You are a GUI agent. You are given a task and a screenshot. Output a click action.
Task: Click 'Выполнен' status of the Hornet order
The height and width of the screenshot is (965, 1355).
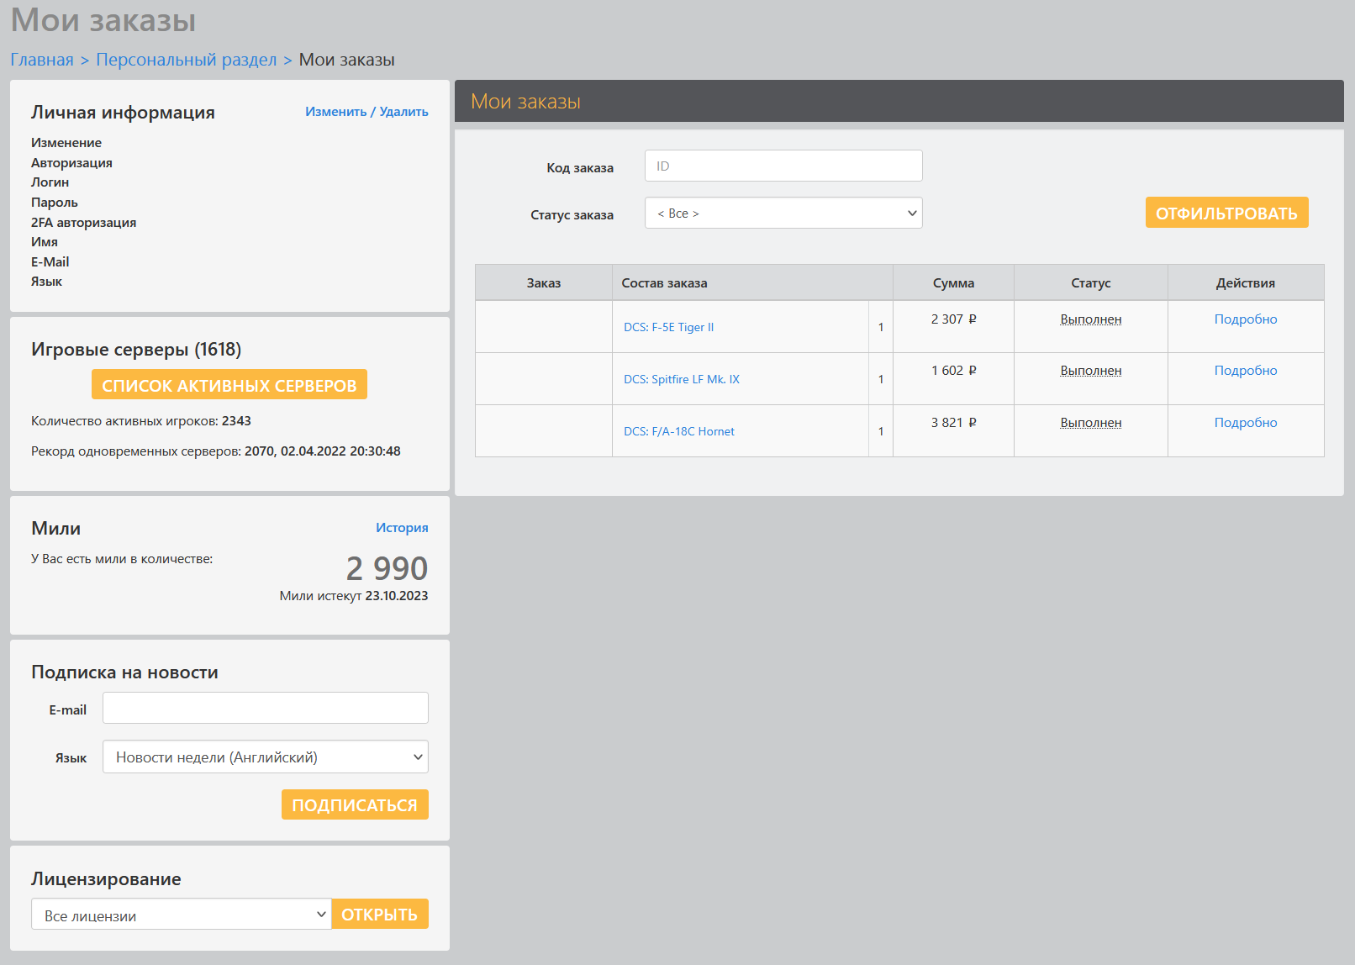click(1090, 423)
